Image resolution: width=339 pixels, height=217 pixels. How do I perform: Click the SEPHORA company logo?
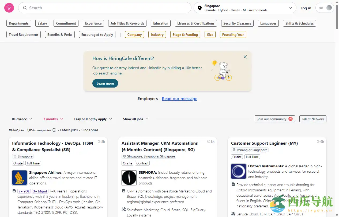click(x=129, y=178)
